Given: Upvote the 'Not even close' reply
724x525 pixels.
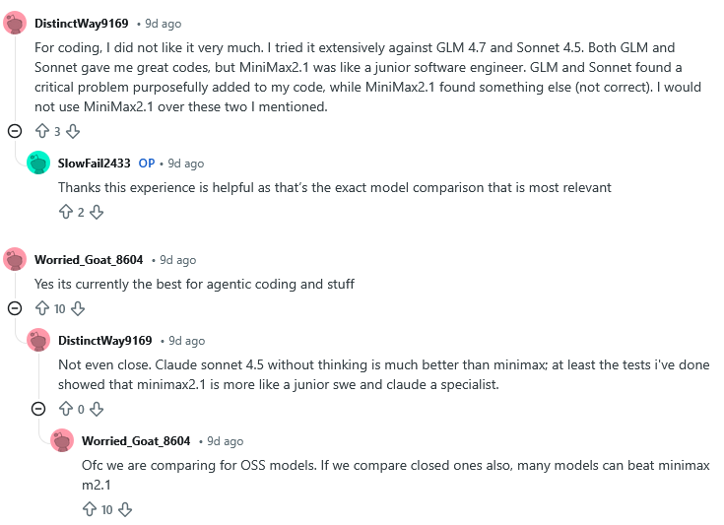Looking at the screenshot, I should pos(65,409).
